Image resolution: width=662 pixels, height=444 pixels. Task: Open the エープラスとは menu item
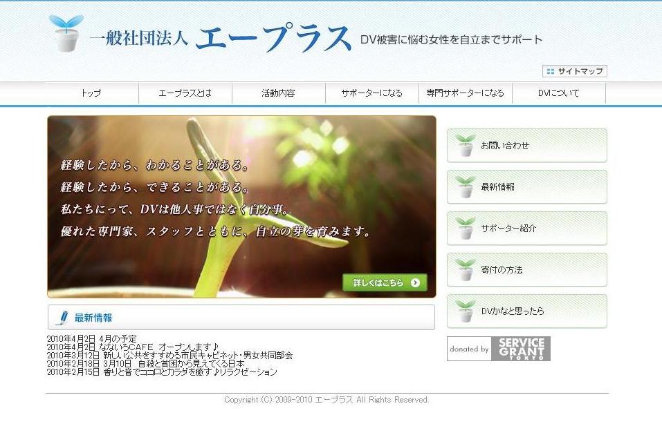coord(185,93)
